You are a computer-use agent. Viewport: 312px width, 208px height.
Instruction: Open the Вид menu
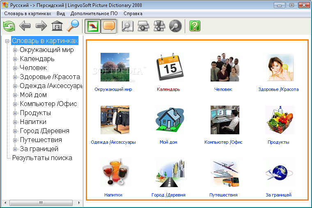tap(61, 14)
